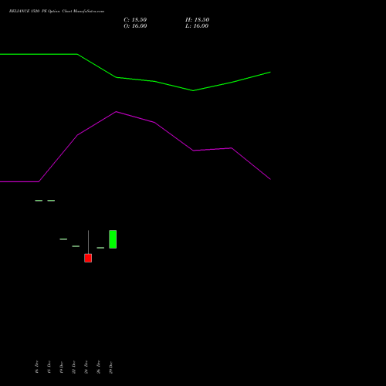Click the 26 Dec date axis label
386x386 pixels.
pos(99,367)
